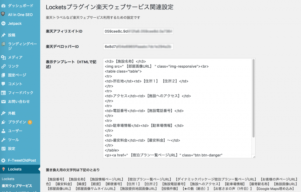301x192 pixels.
Task: Focus the 楽天デベロッパーID input field
Action: coord(138,47)
